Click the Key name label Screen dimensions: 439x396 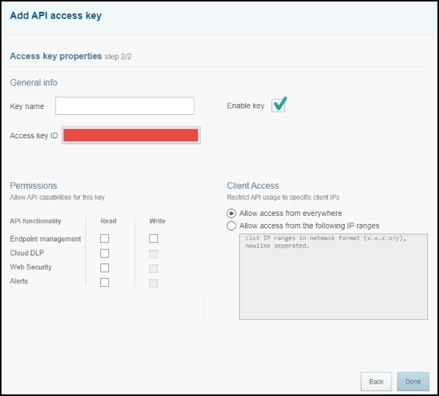(x=27, y=106)
